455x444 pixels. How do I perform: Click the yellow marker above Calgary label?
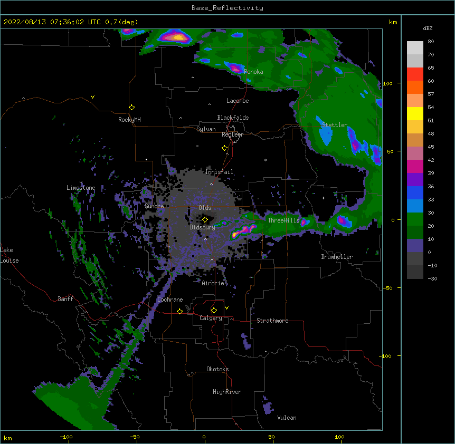(x=214, y=311)
